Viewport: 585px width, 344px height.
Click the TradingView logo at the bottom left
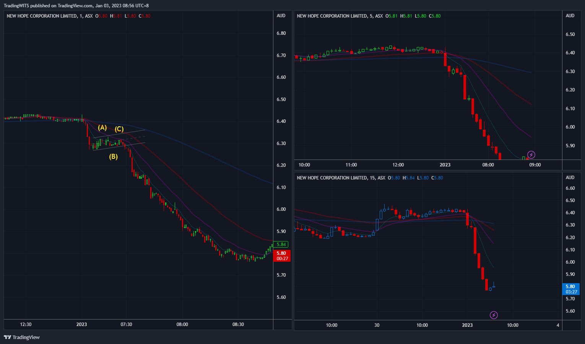pyautogui.click(x=22, y=337)
